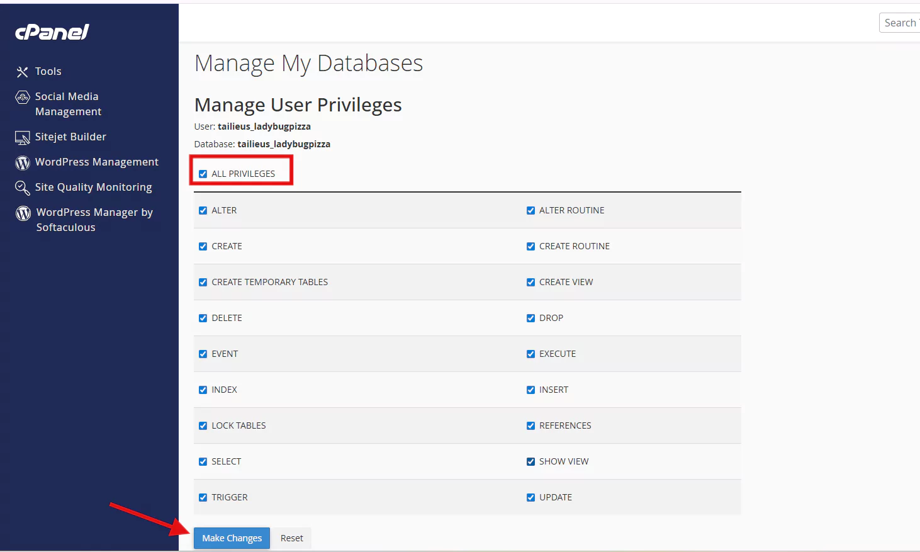Toggle the LOCK TABLES checkbox
The height and width of the screenshot is (552, 920).
coord(203,425)
